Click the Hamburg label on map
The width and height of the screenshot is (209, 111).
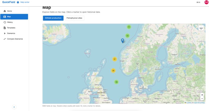[x=135, y=98]
